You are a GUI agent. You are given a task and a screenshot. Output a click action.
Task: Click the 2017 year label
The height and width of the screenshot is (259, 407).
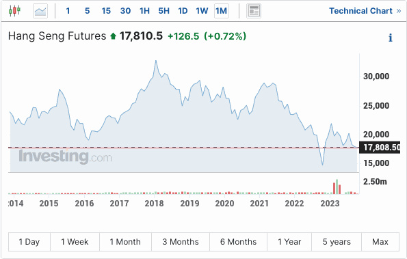coord(119,203)
